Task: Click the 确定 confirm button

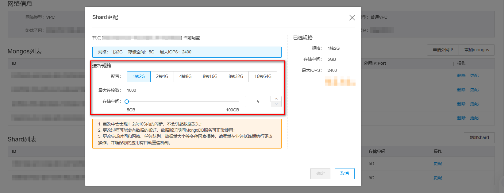Action: pos(320,174)
